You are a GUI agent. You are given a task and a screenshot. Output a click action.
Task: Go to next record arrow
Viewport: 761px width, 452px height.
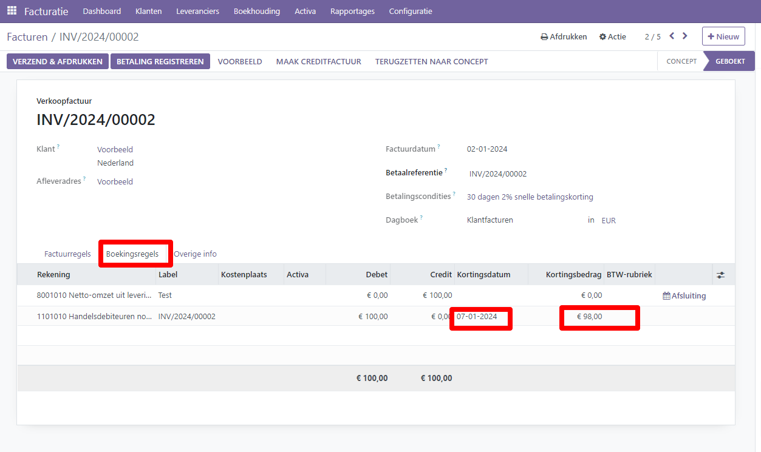[685, 36]
